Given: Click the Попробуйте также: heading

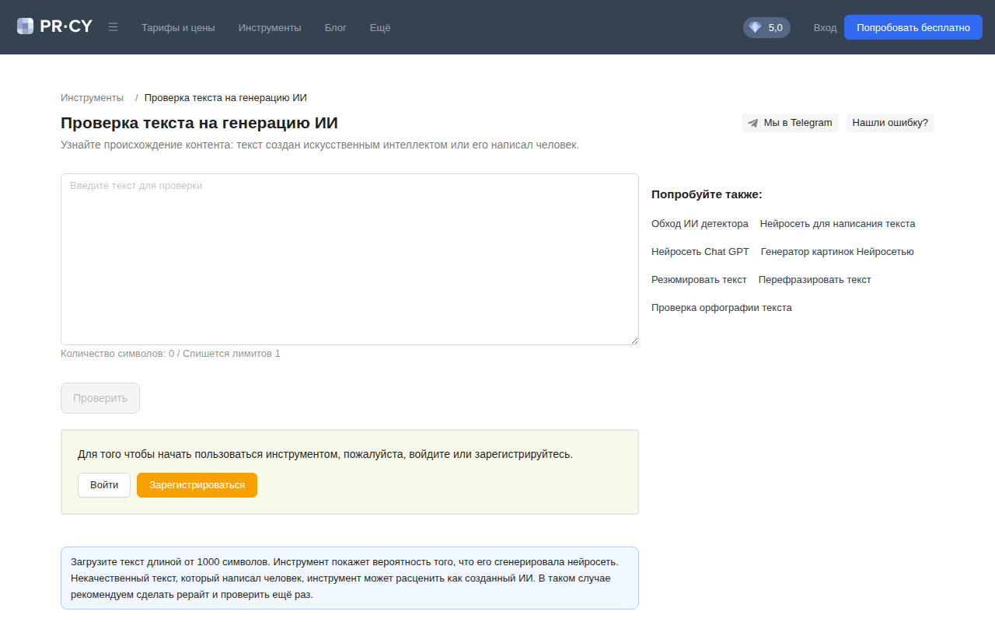Looking at the screenshot, I should point(707,194).
